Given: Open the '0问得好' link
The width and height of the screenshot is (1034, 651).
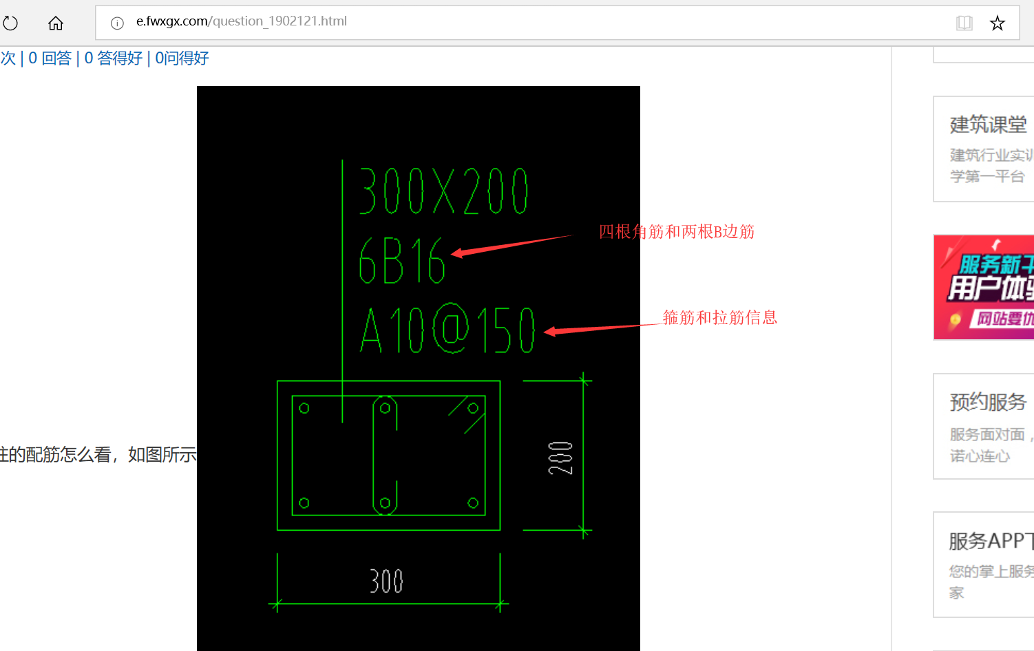Looking at the screenshot, I should (x=182, y=58).
